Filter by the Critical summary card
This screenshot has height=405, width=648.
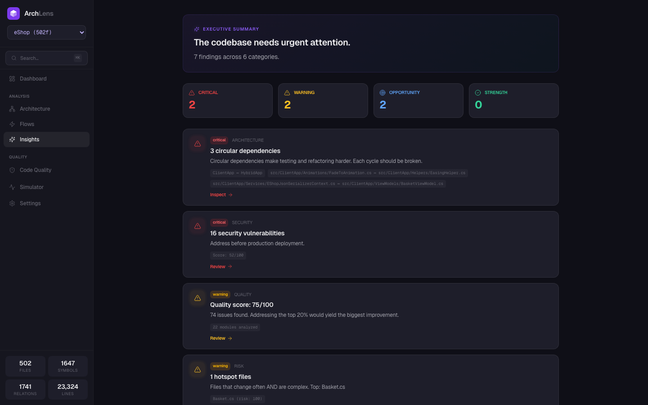click(x=228, y=100)
